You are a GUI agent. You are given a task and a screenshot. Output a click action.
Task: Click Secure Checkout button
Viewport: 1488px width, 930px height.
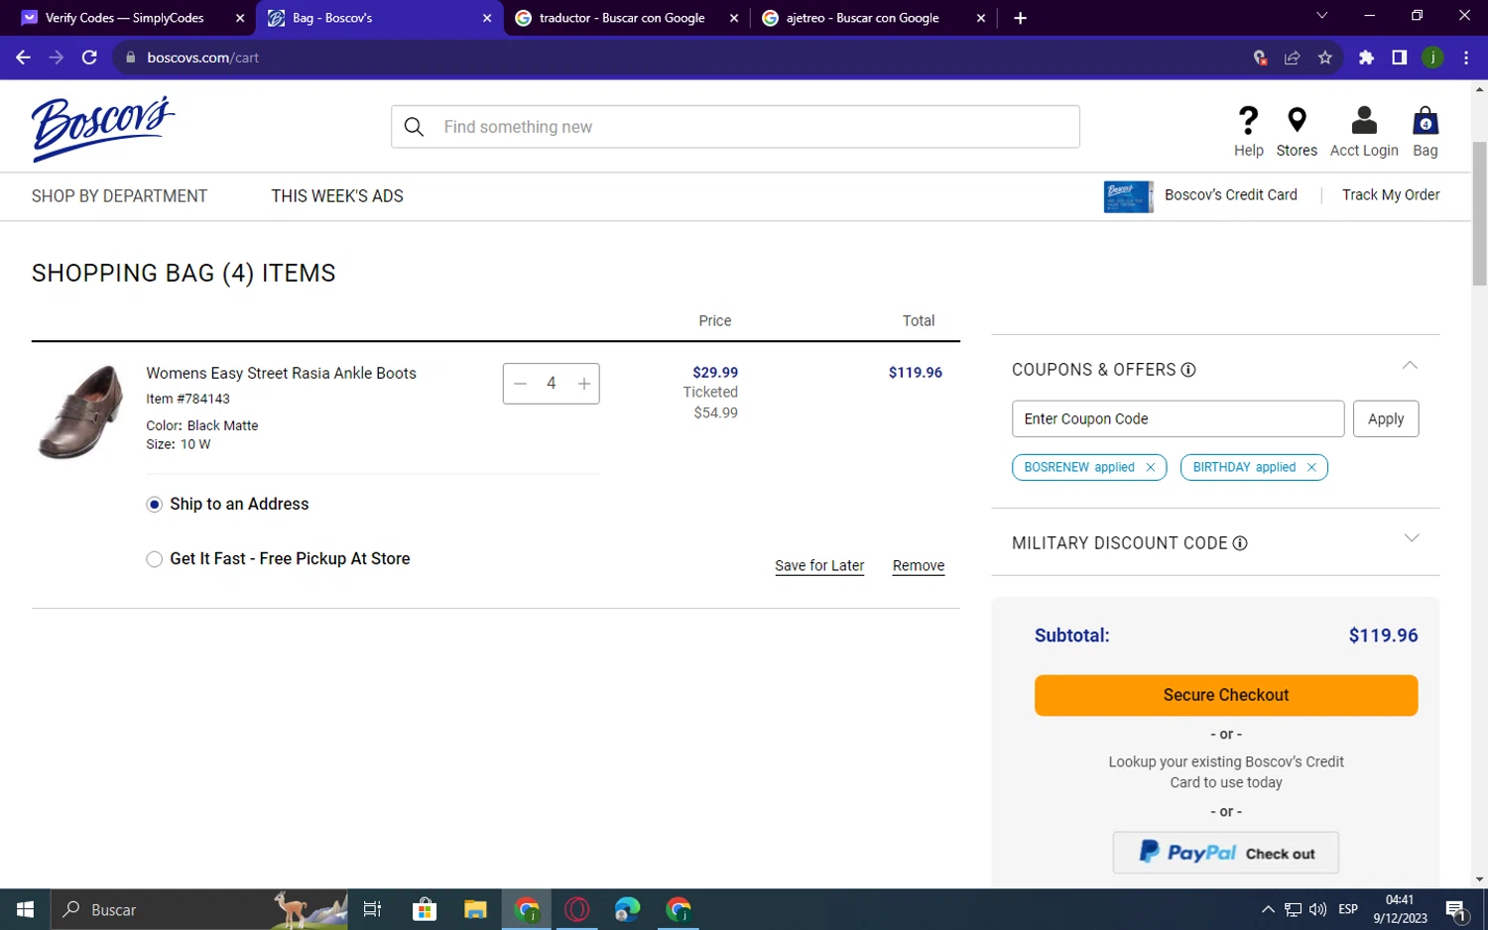click(x=1226, y=696)
